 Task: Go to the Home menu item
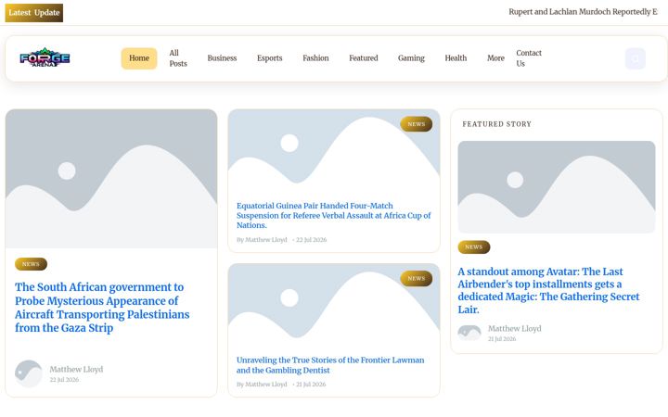click(x=139, y=58)
